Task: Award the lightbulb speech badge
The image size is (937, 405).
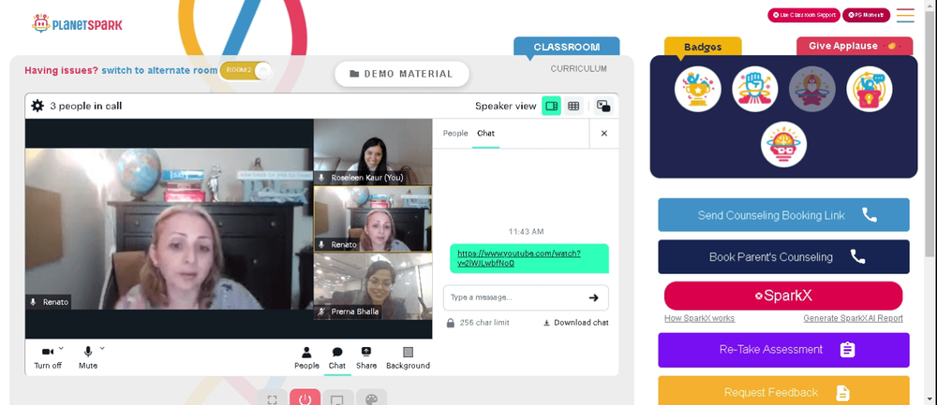Action: click(x=870, y=89)
